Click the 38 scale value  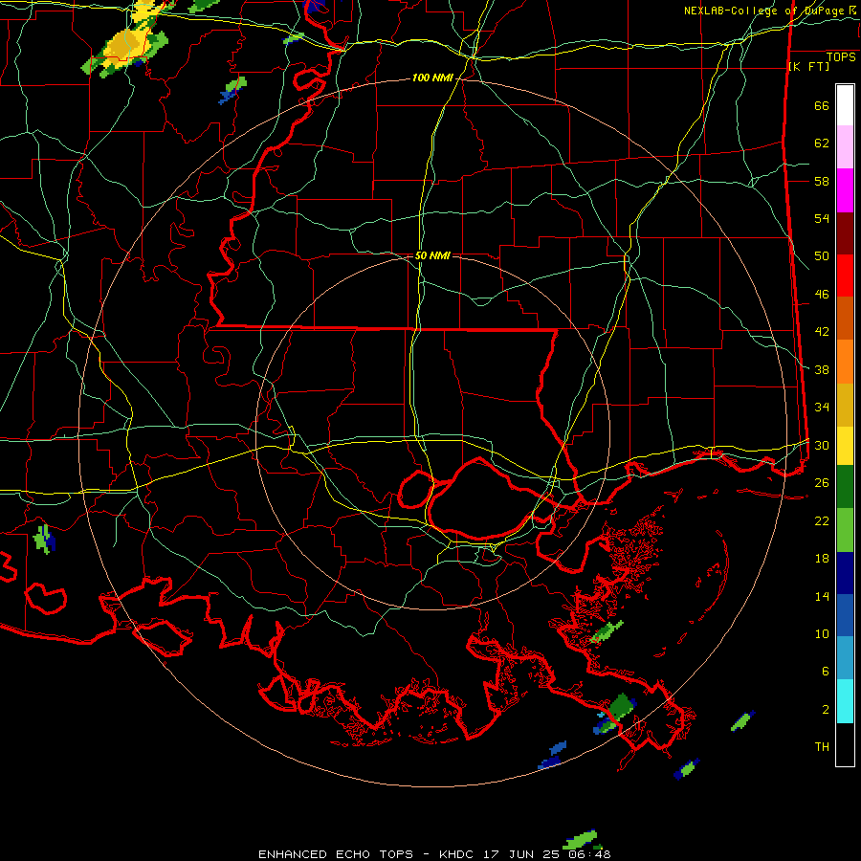(x=822, y=369)
